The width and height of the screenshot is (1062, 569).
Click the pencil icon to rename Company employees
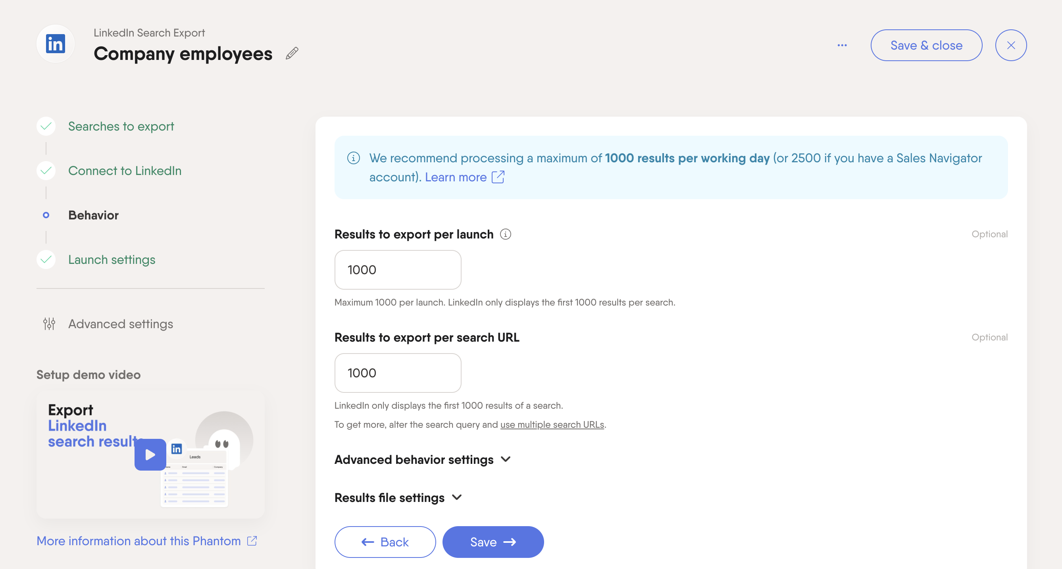[x=292, y=54]
